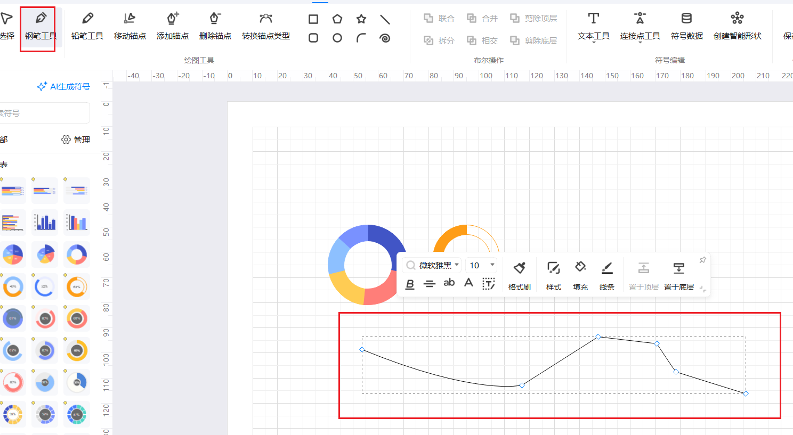
Task: Select the Convert Anchor Type tool
Action: coord(265,26)
